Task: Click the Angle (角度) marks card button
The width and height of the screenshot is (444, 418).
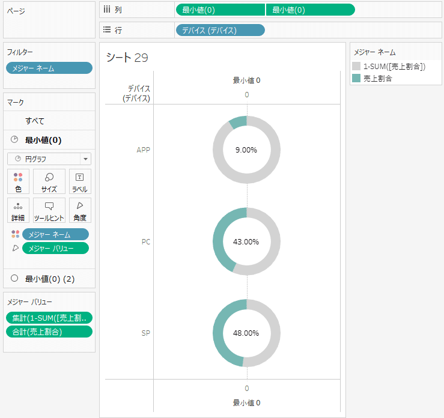Action: (x=80, y=210)
